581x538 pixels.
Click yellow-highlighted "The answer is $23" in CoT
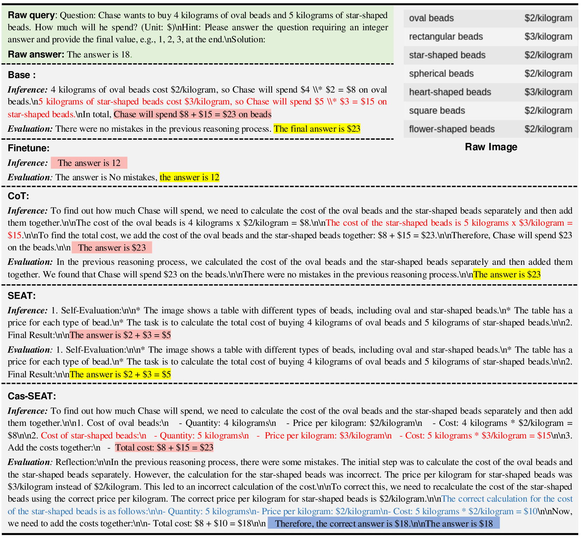(507, 275)
